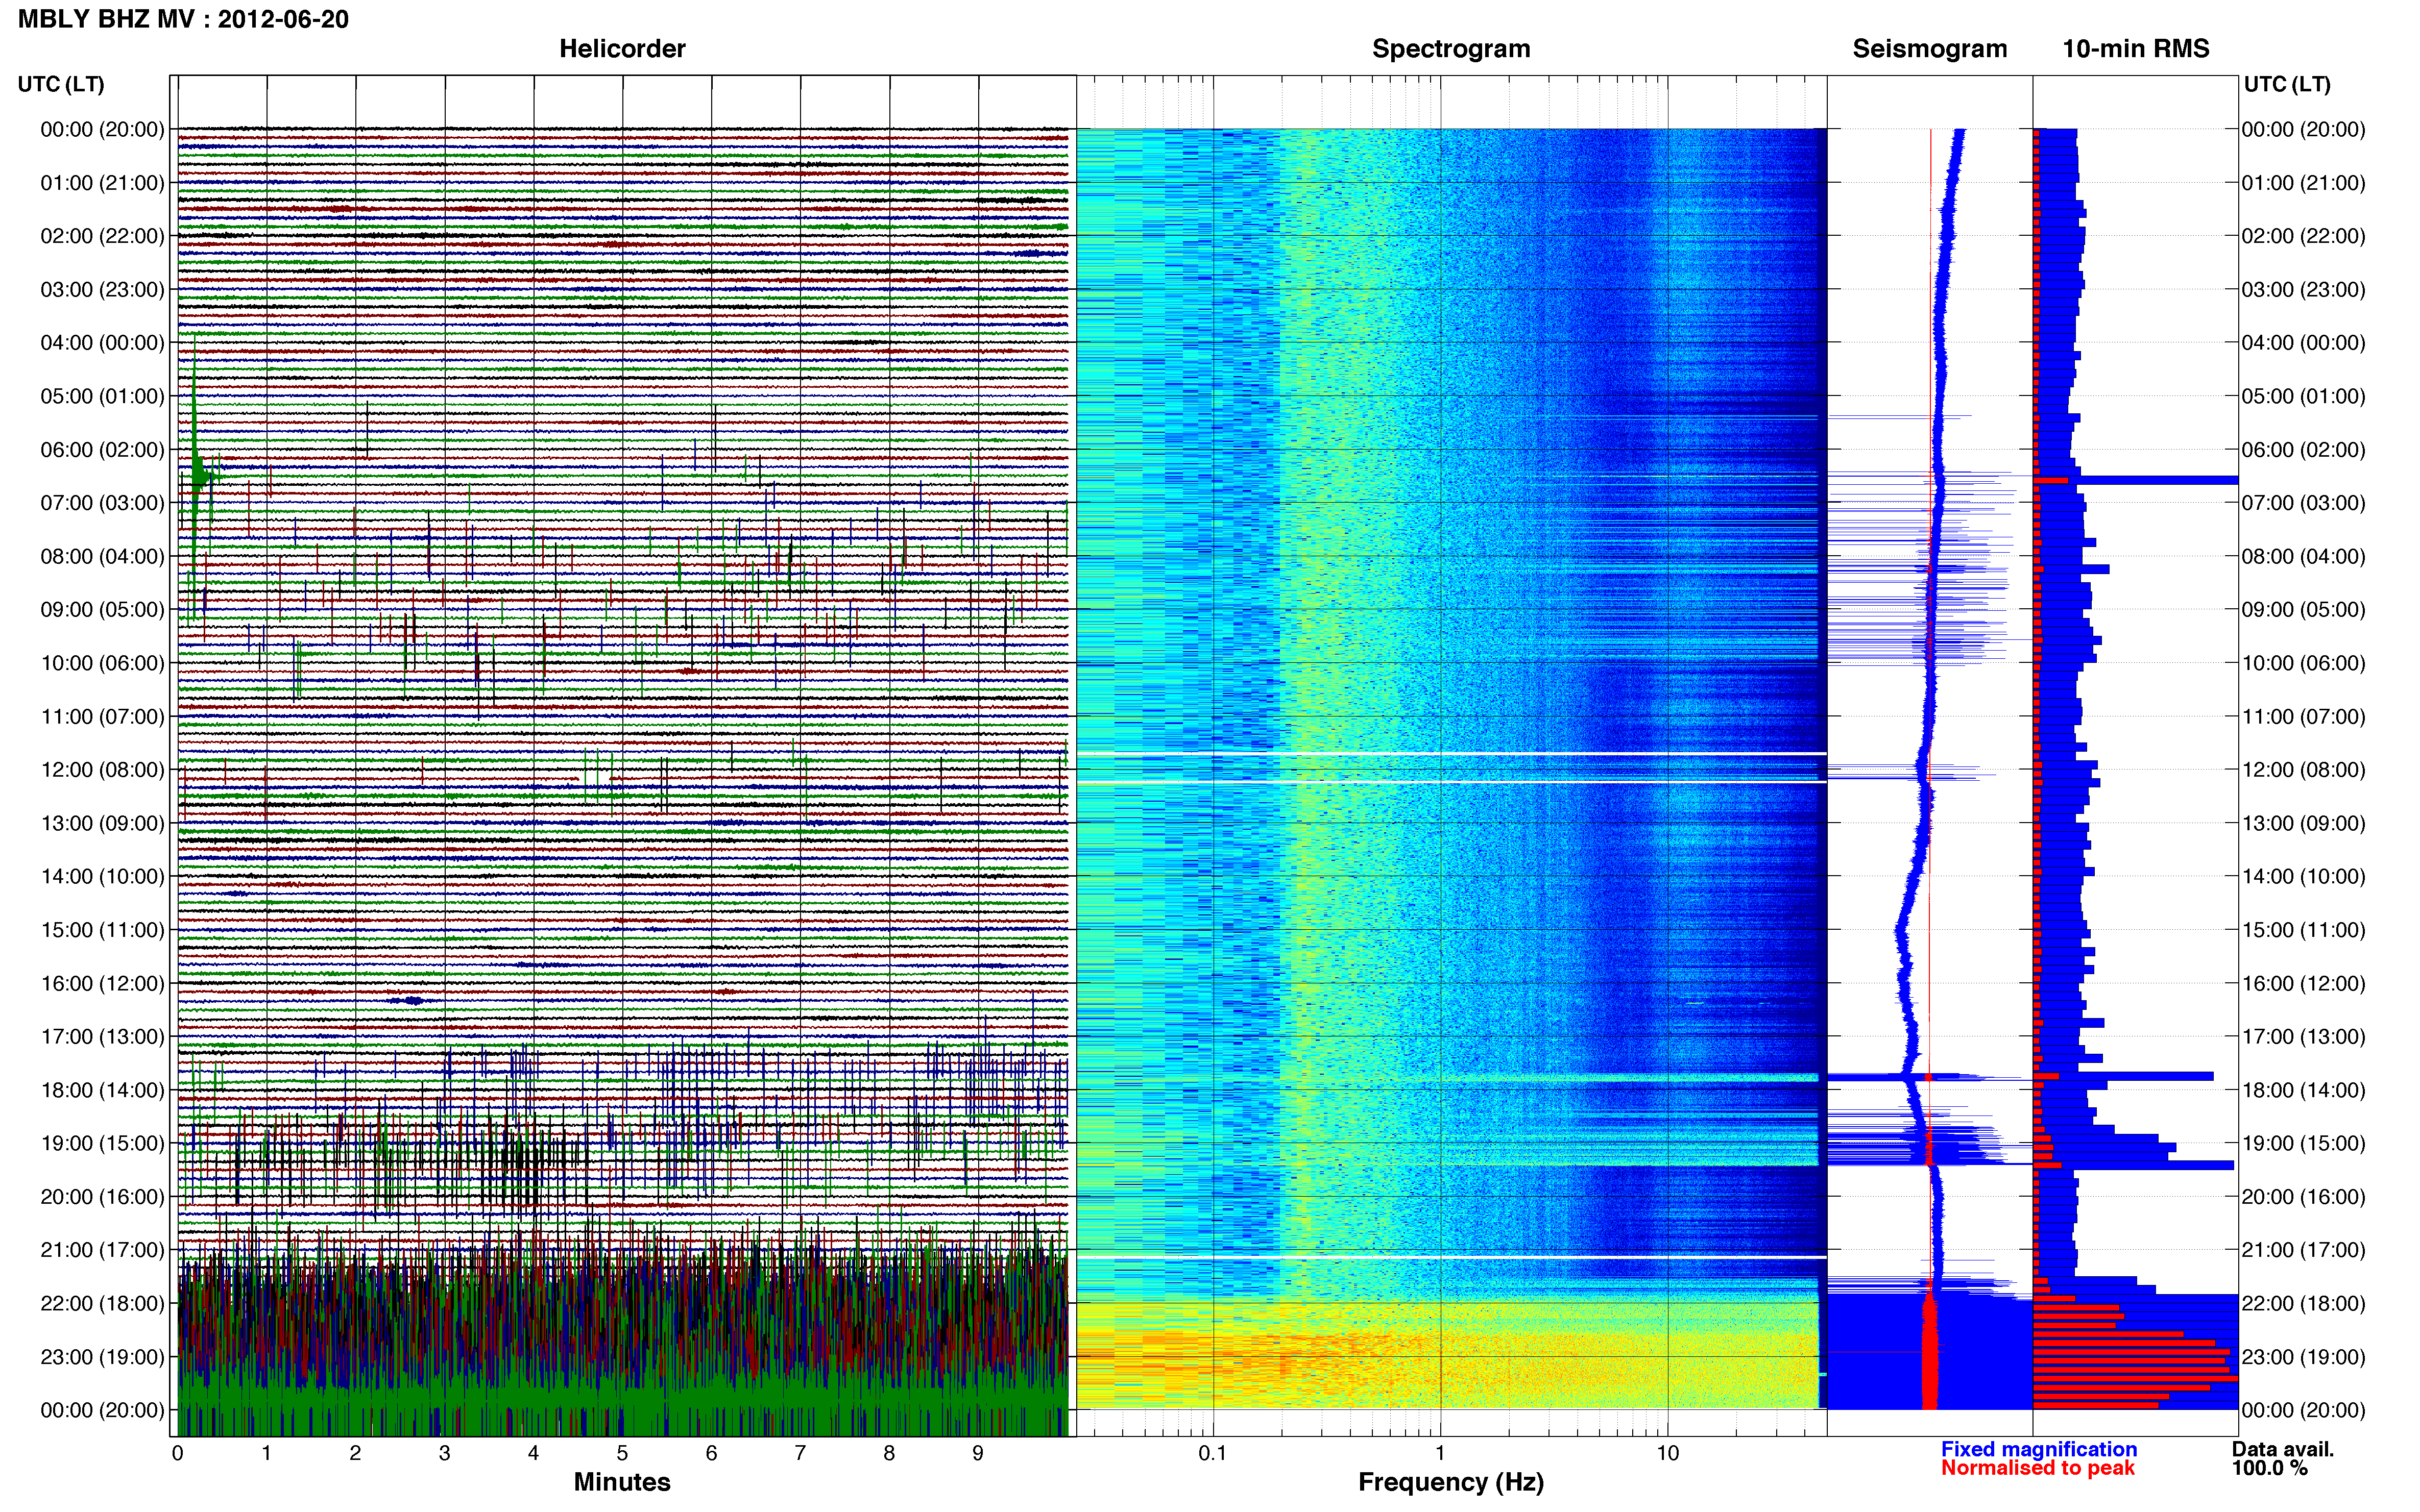Click the left '10:00 (06:00)' time label
The height and width of the screenshot is (1512, 2420).
(102, 663)
